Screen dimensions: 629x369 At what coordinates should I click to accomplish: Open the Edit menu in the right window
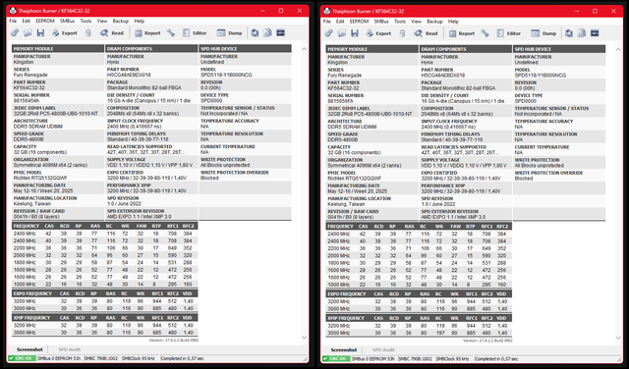pos(340,22)
